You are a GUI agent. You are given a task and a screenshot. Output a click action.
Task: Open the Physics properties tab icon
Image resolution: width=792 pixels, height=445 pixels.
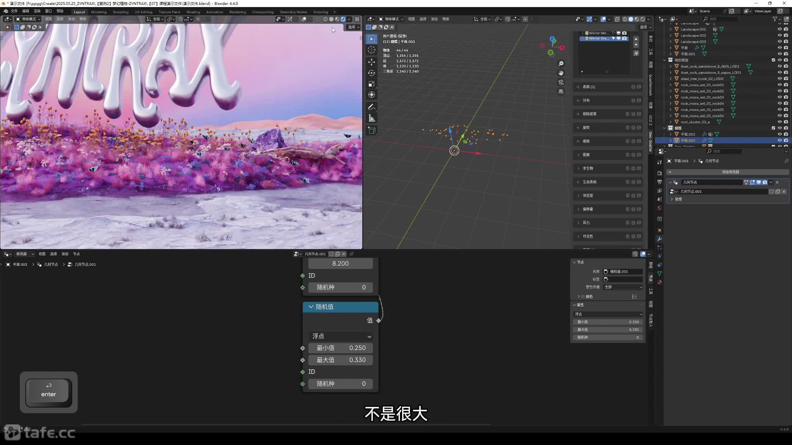(659, 256)
